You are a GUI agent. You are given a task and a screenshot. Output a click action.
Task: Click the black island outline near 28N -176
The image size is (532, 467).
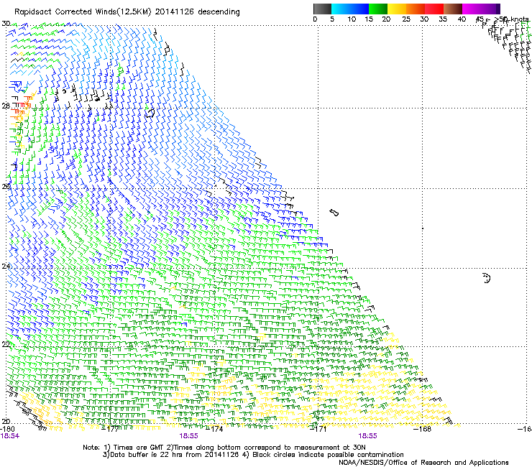pos(150,113)
